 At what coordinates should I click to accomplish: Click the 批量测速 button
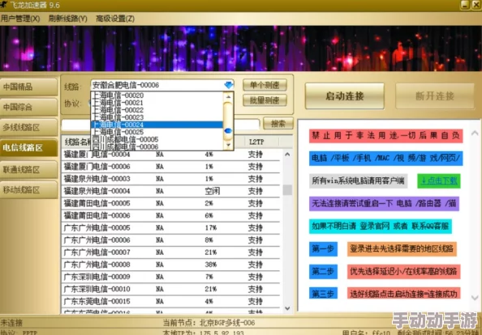(265, 100)
